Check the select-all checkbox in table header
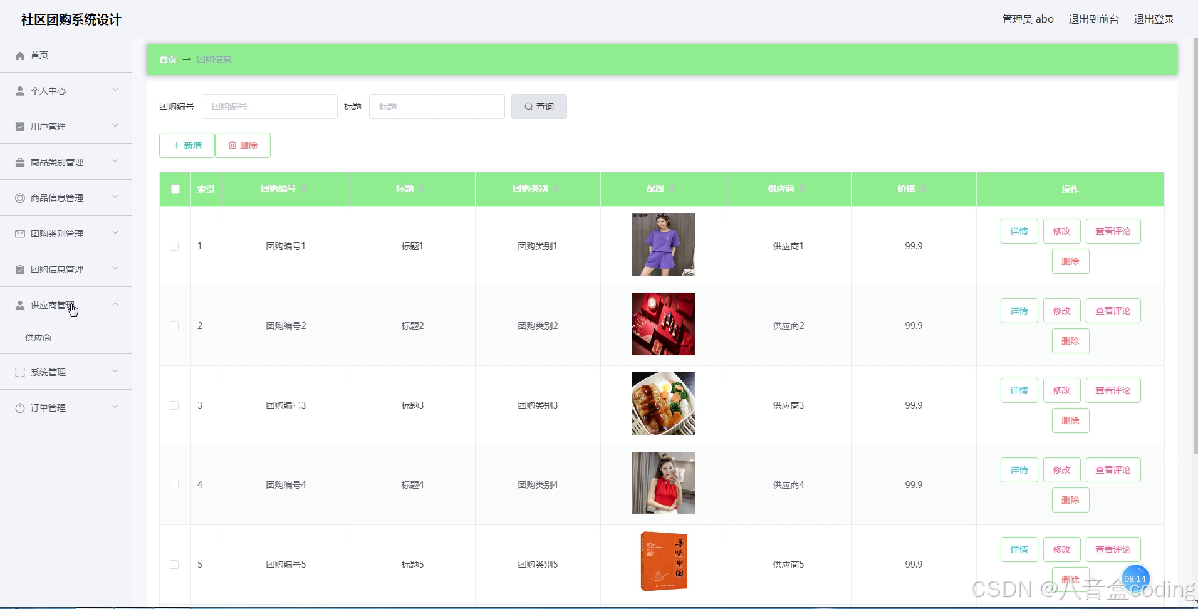 [x=174, y=189]
